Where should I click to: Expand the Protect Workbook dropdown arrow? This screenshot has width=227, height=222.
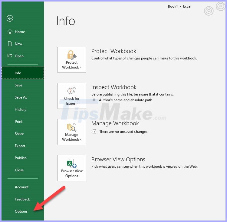point(81,68)
